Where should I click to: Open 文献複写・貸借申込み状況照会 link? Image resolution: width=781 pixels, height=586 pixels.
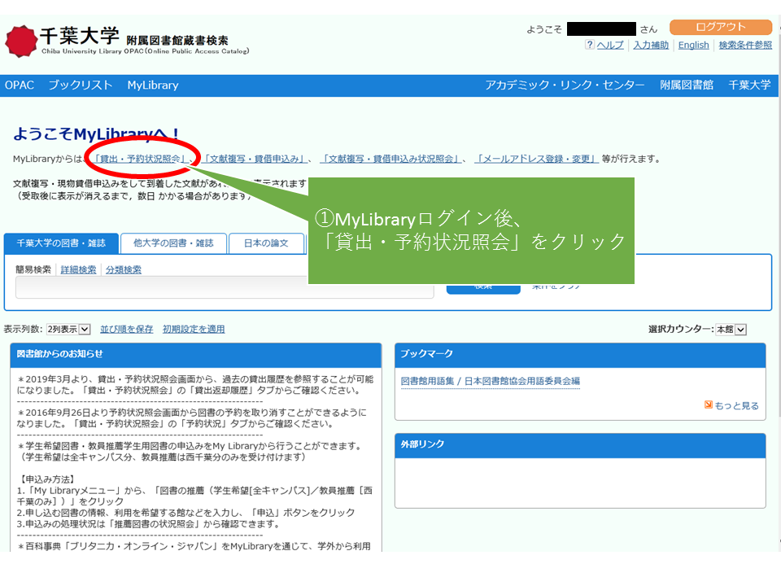click(x=390, y=159)
